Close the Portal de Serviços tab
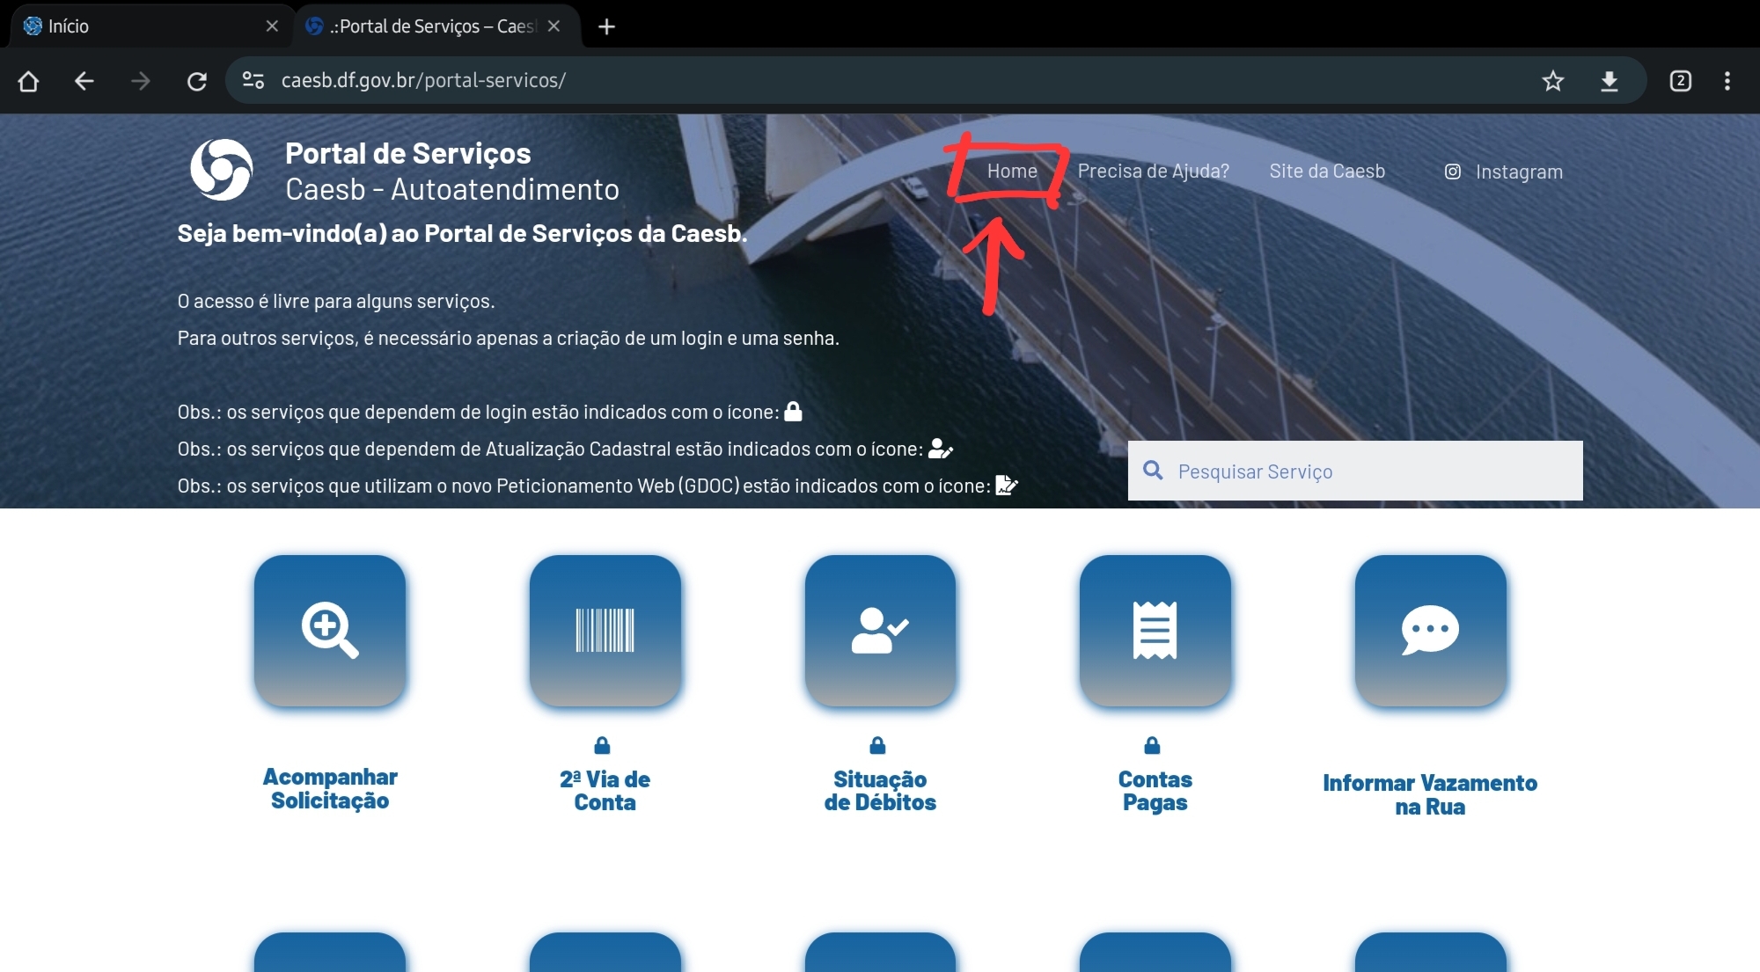This screenshot has height=972, width=1760. coord(554,26)
